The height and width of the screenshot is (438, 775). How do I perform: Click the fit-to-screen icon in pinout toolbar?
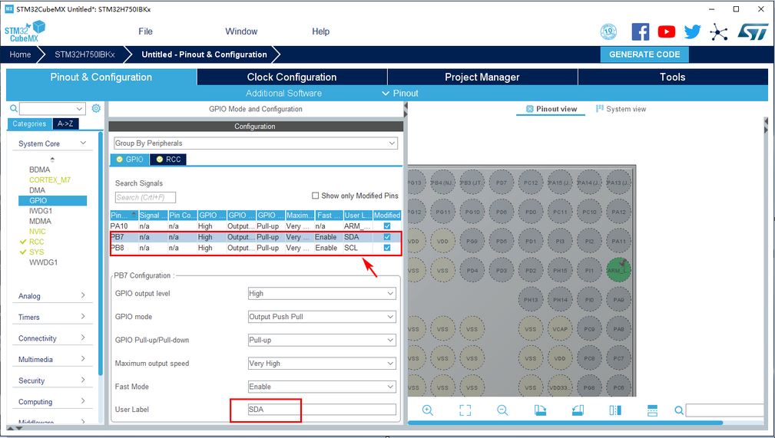[x=465, y=410]
